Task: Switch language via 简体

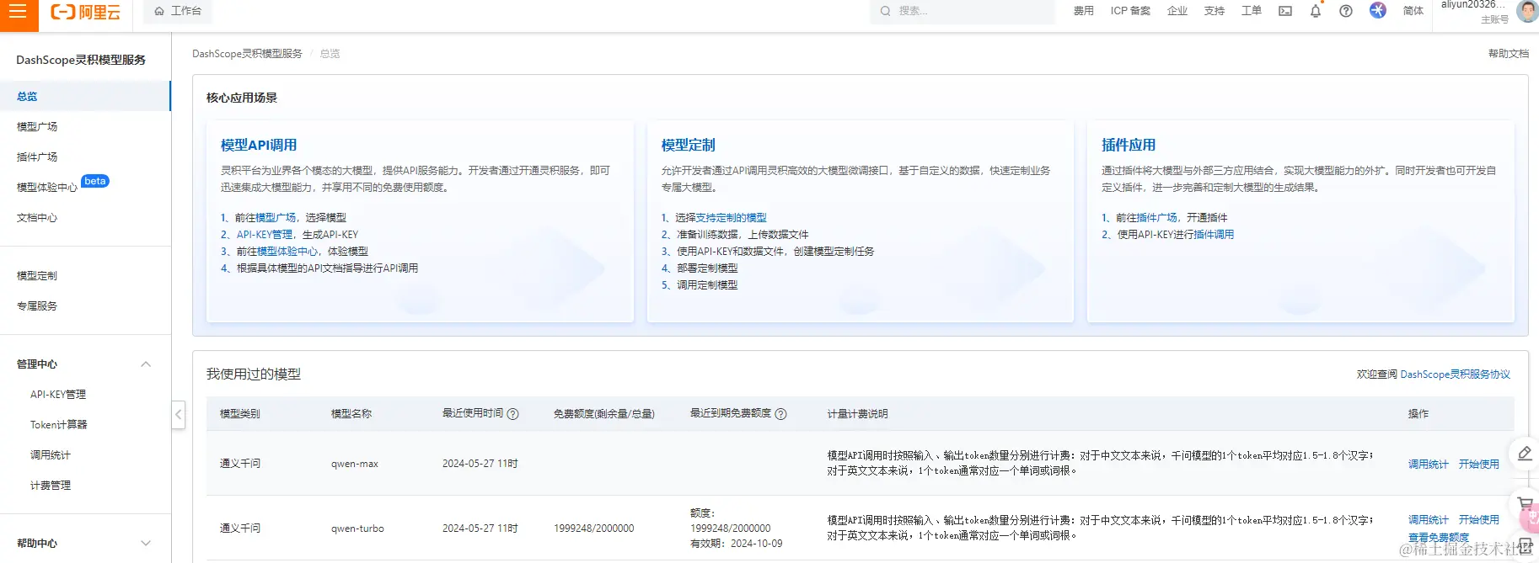Action: [1413, 11]
